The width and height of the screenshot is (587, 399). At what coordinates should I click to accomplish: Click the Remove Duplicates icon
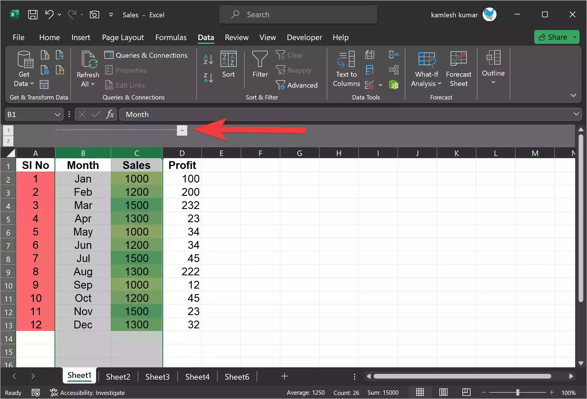coord(370,70)
